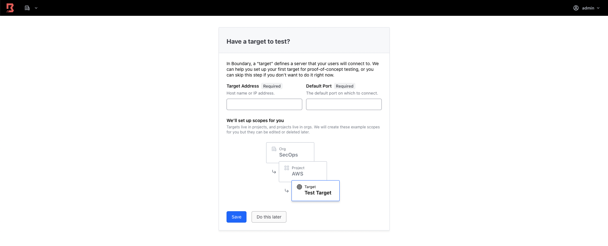Click the Target bullseye icon beside Test Target

pyautogui.click(x=299, y=187)
